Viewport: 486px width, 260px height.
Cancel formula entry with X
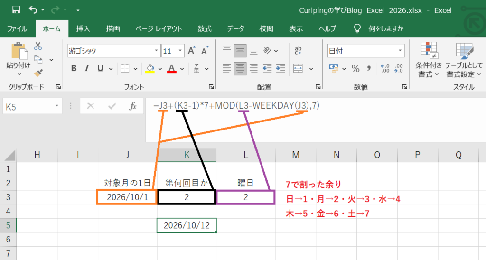coord(91,106)
